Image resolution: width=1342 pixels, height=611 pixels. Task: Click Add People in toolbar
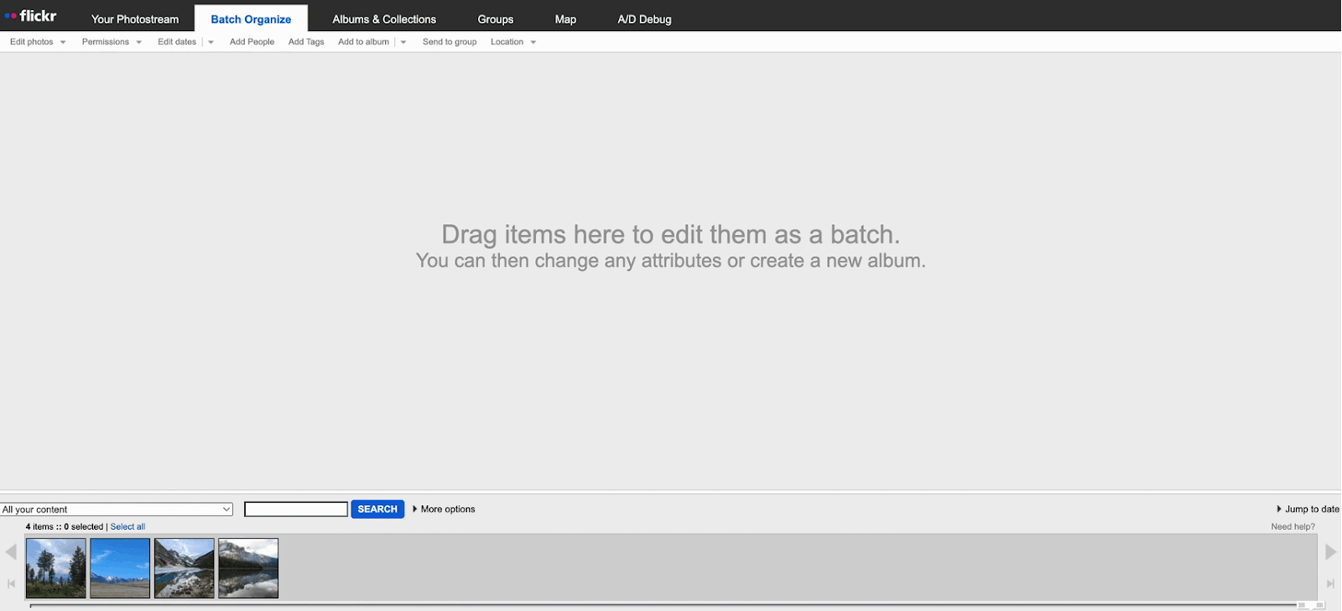click(252, 42)
